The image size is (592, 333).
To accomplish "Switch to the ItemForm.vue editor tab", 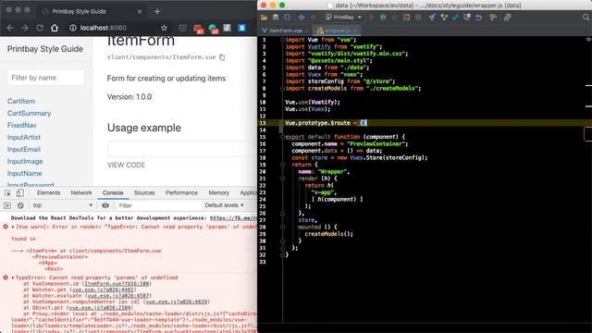I will pyautogui.click(x=285, y=31).
